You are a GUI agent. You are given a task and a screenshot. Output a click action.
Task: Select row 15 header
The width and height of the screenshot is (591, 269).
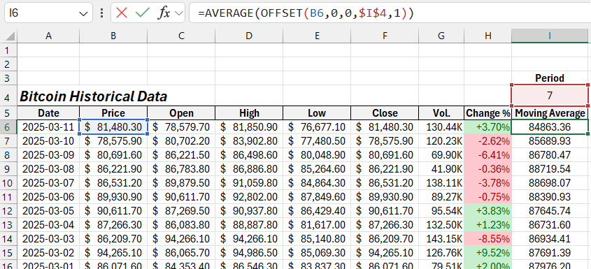(x=8, y=253)
